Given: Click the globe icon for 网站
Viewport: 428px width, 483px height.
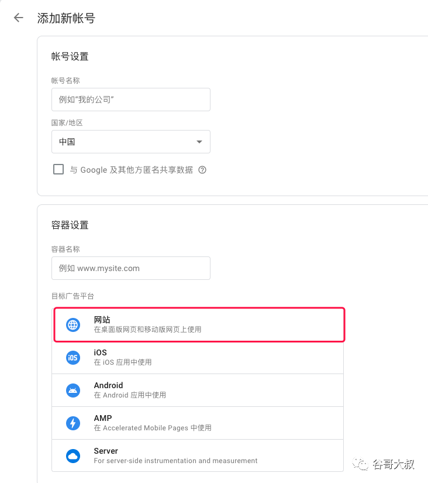Looking at the screenshot, I should 73,325.
